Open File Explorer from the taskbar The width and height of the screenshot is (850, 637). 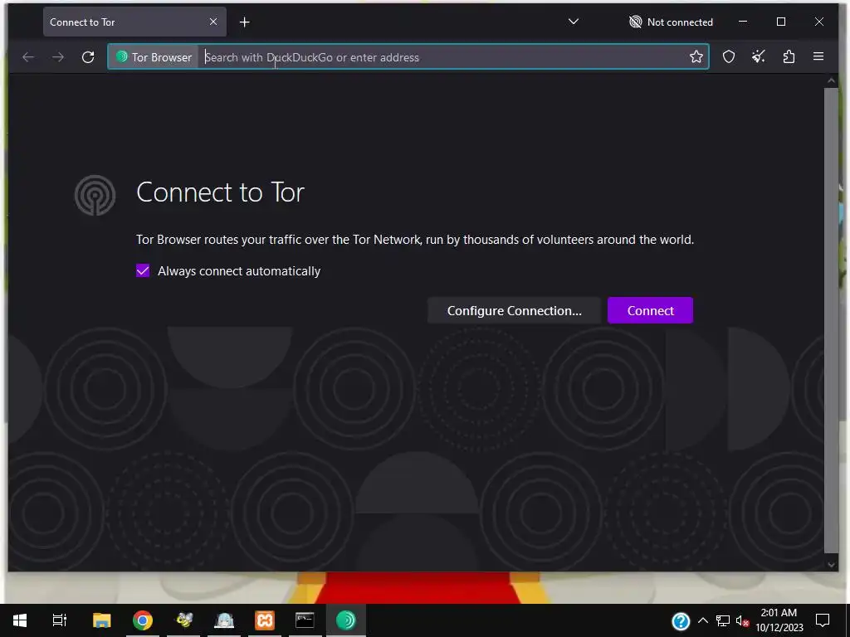[x=101, y=620]
